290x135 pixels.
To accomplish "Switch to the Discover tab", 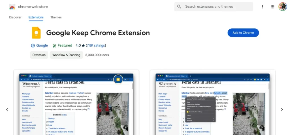I will pyautogui.click(x=15, y=17).
